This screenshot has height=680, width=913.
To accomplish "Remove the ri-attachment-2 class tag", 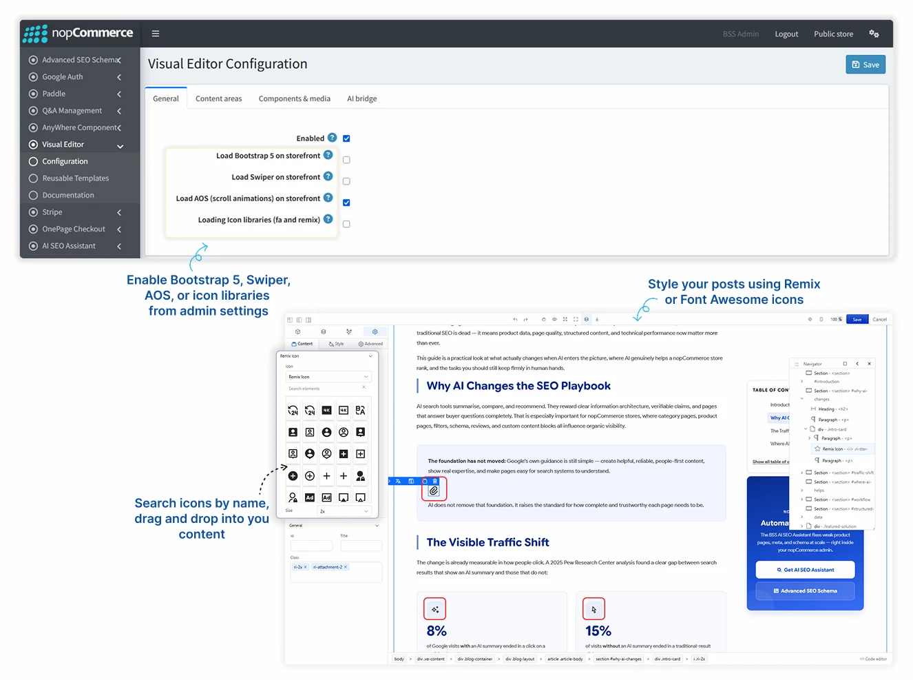I will [346, 567].
